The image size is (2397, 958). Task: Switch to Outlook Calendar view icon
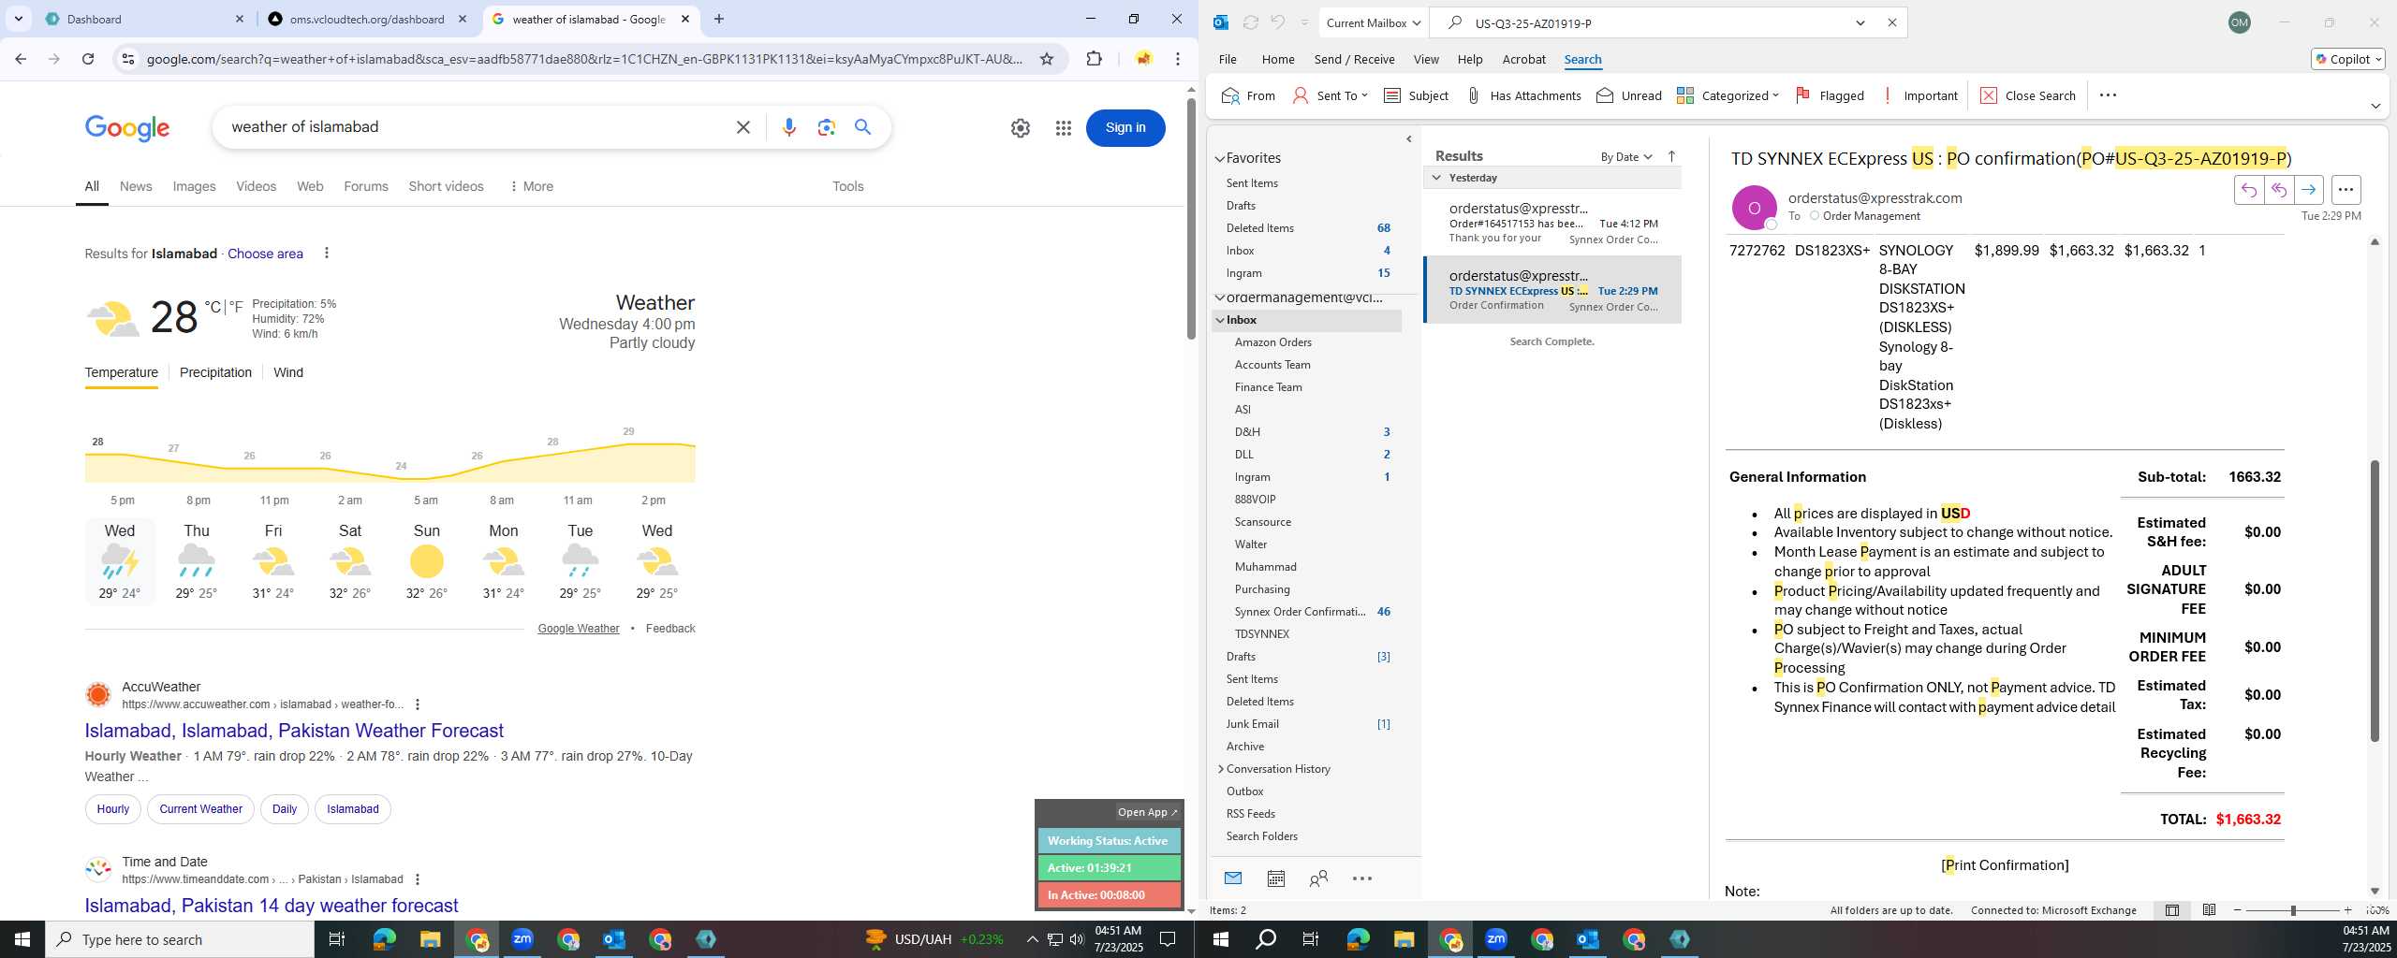tap(1275, 878)
